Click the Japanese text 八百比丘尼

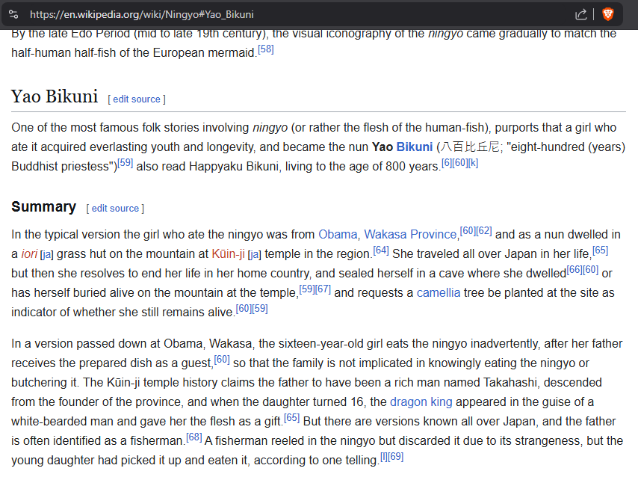pos(470,147)
